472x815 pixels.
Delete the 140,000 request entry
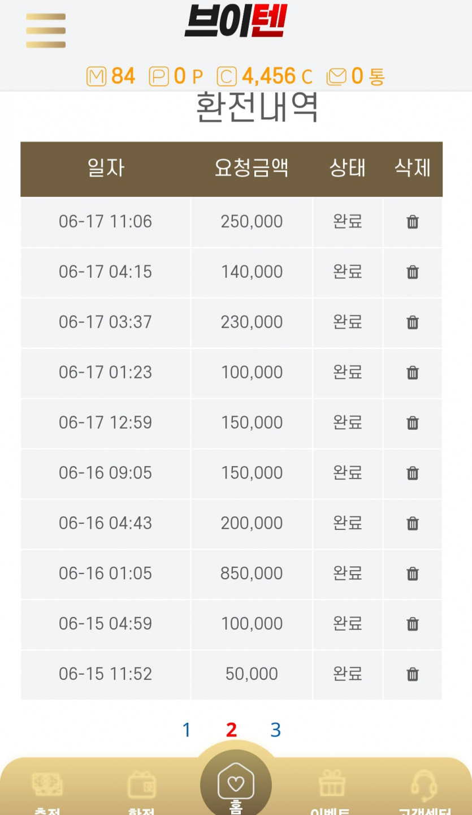[x=413, y=272]
